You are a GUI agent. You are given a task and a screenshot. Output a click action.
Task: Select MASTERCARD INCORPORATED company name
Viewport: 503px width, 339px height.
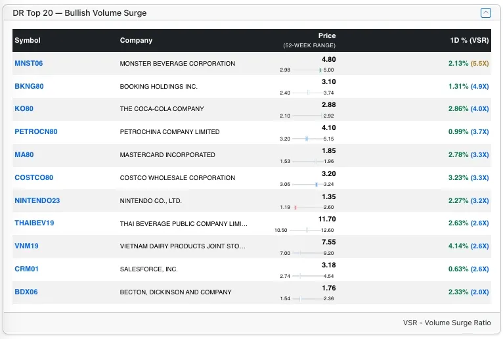[x=167, y=155]
